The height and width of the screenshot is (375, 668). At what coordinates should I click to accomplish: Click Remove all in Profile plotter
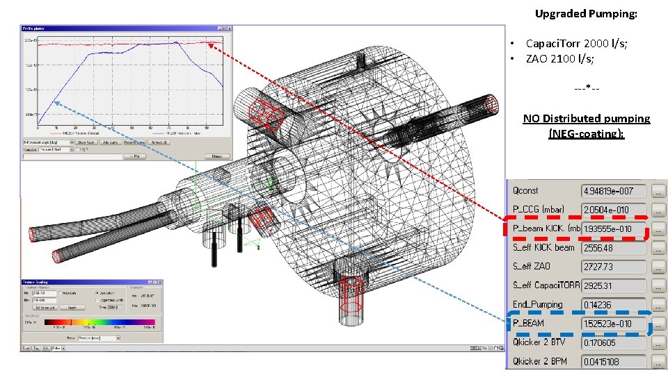coord(159,142)
